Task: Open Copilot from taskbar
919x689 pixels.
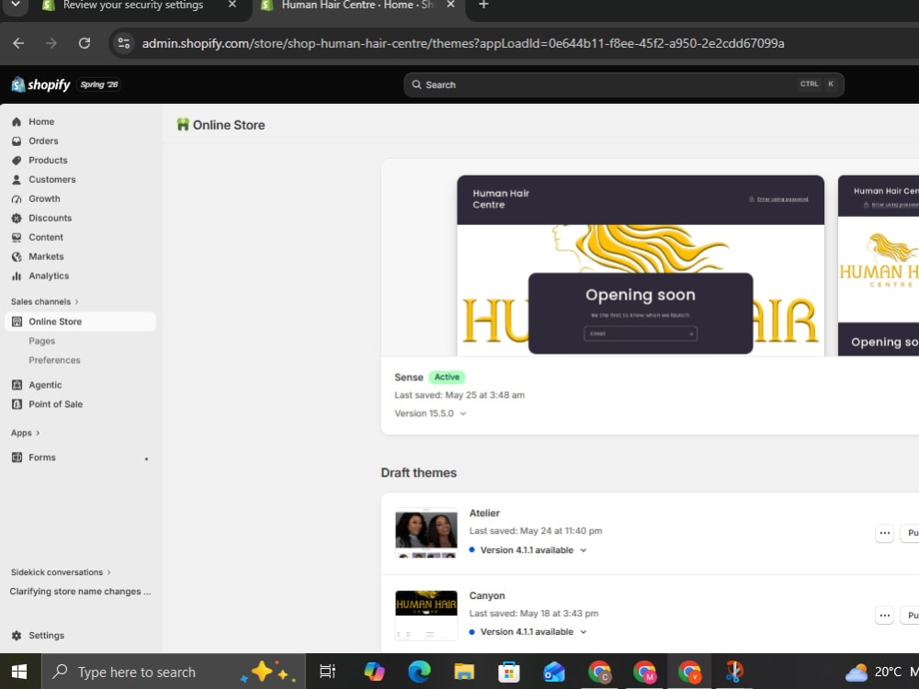Action: pos(374,672)
